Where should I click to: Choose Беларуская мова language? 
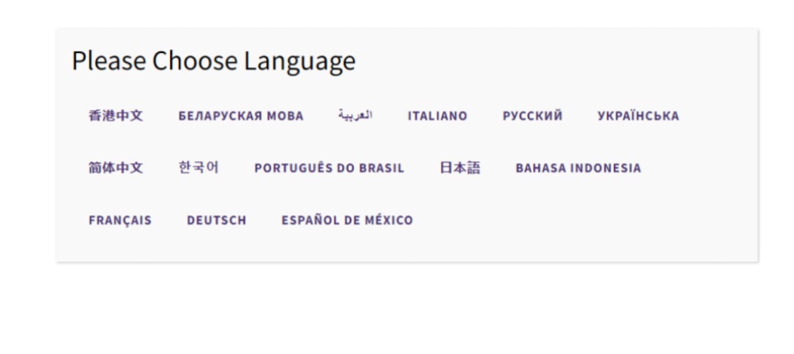pos(241,116)
